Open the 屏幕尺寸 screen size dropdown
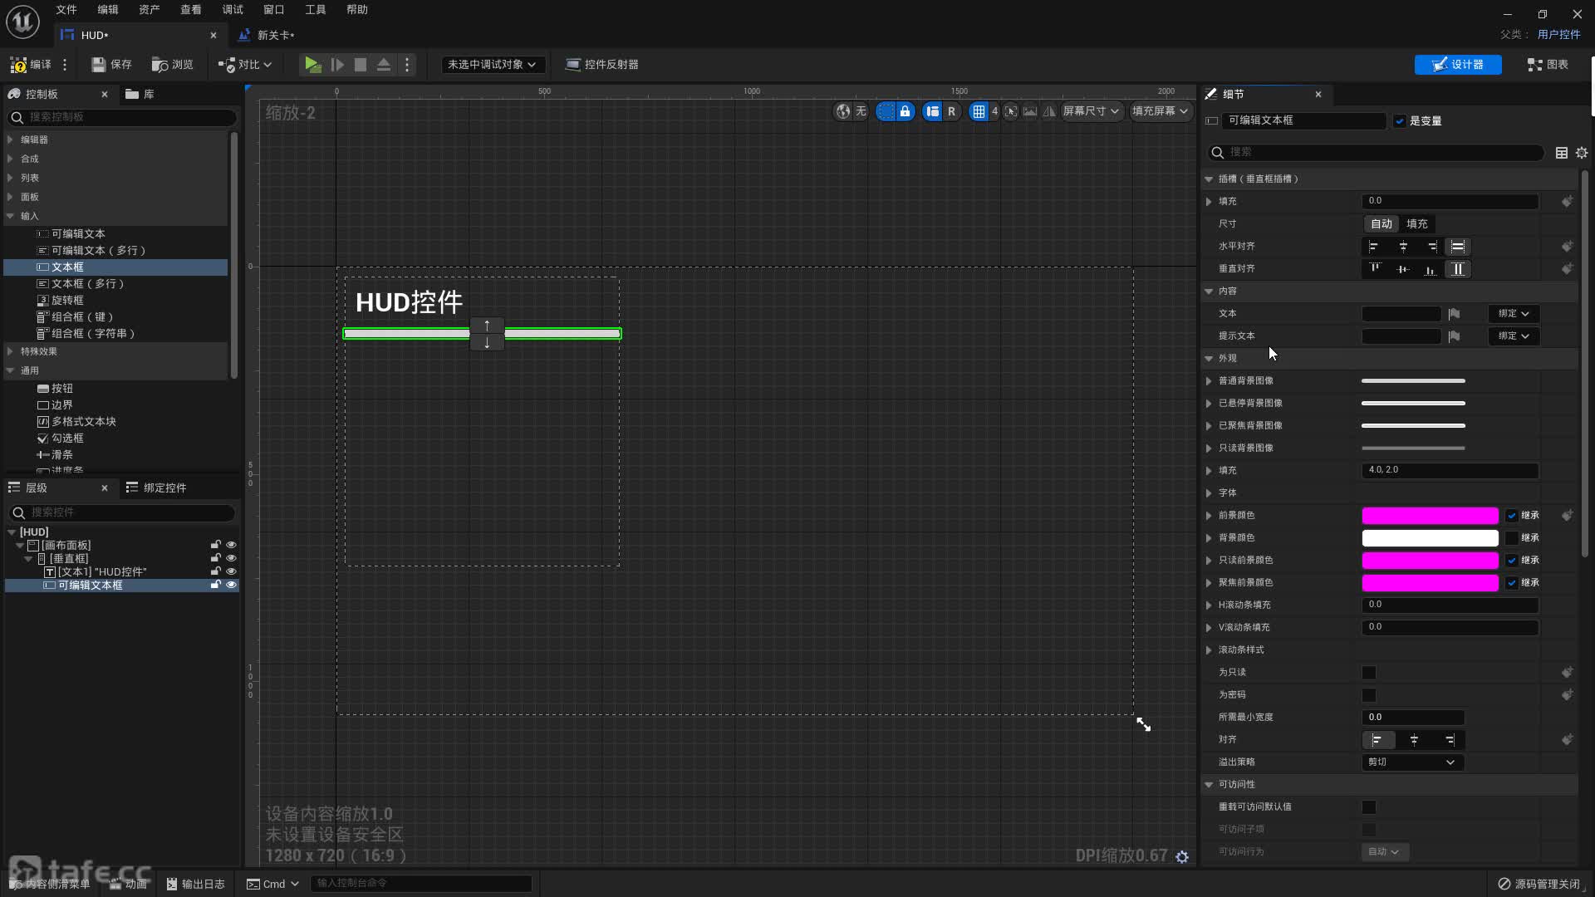The image size is (1595, 897). [x=1091, y=111]
